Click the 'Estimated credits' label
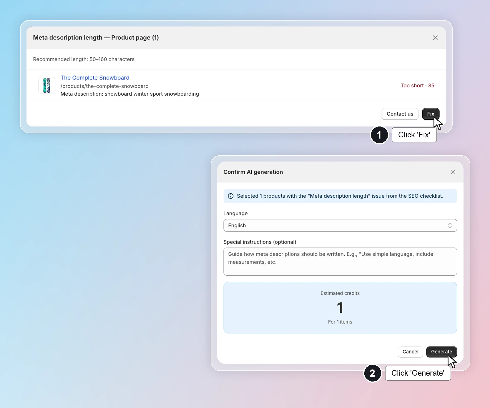Image resolution: width=490 pixels, height=408 pixels. point(340,293)
